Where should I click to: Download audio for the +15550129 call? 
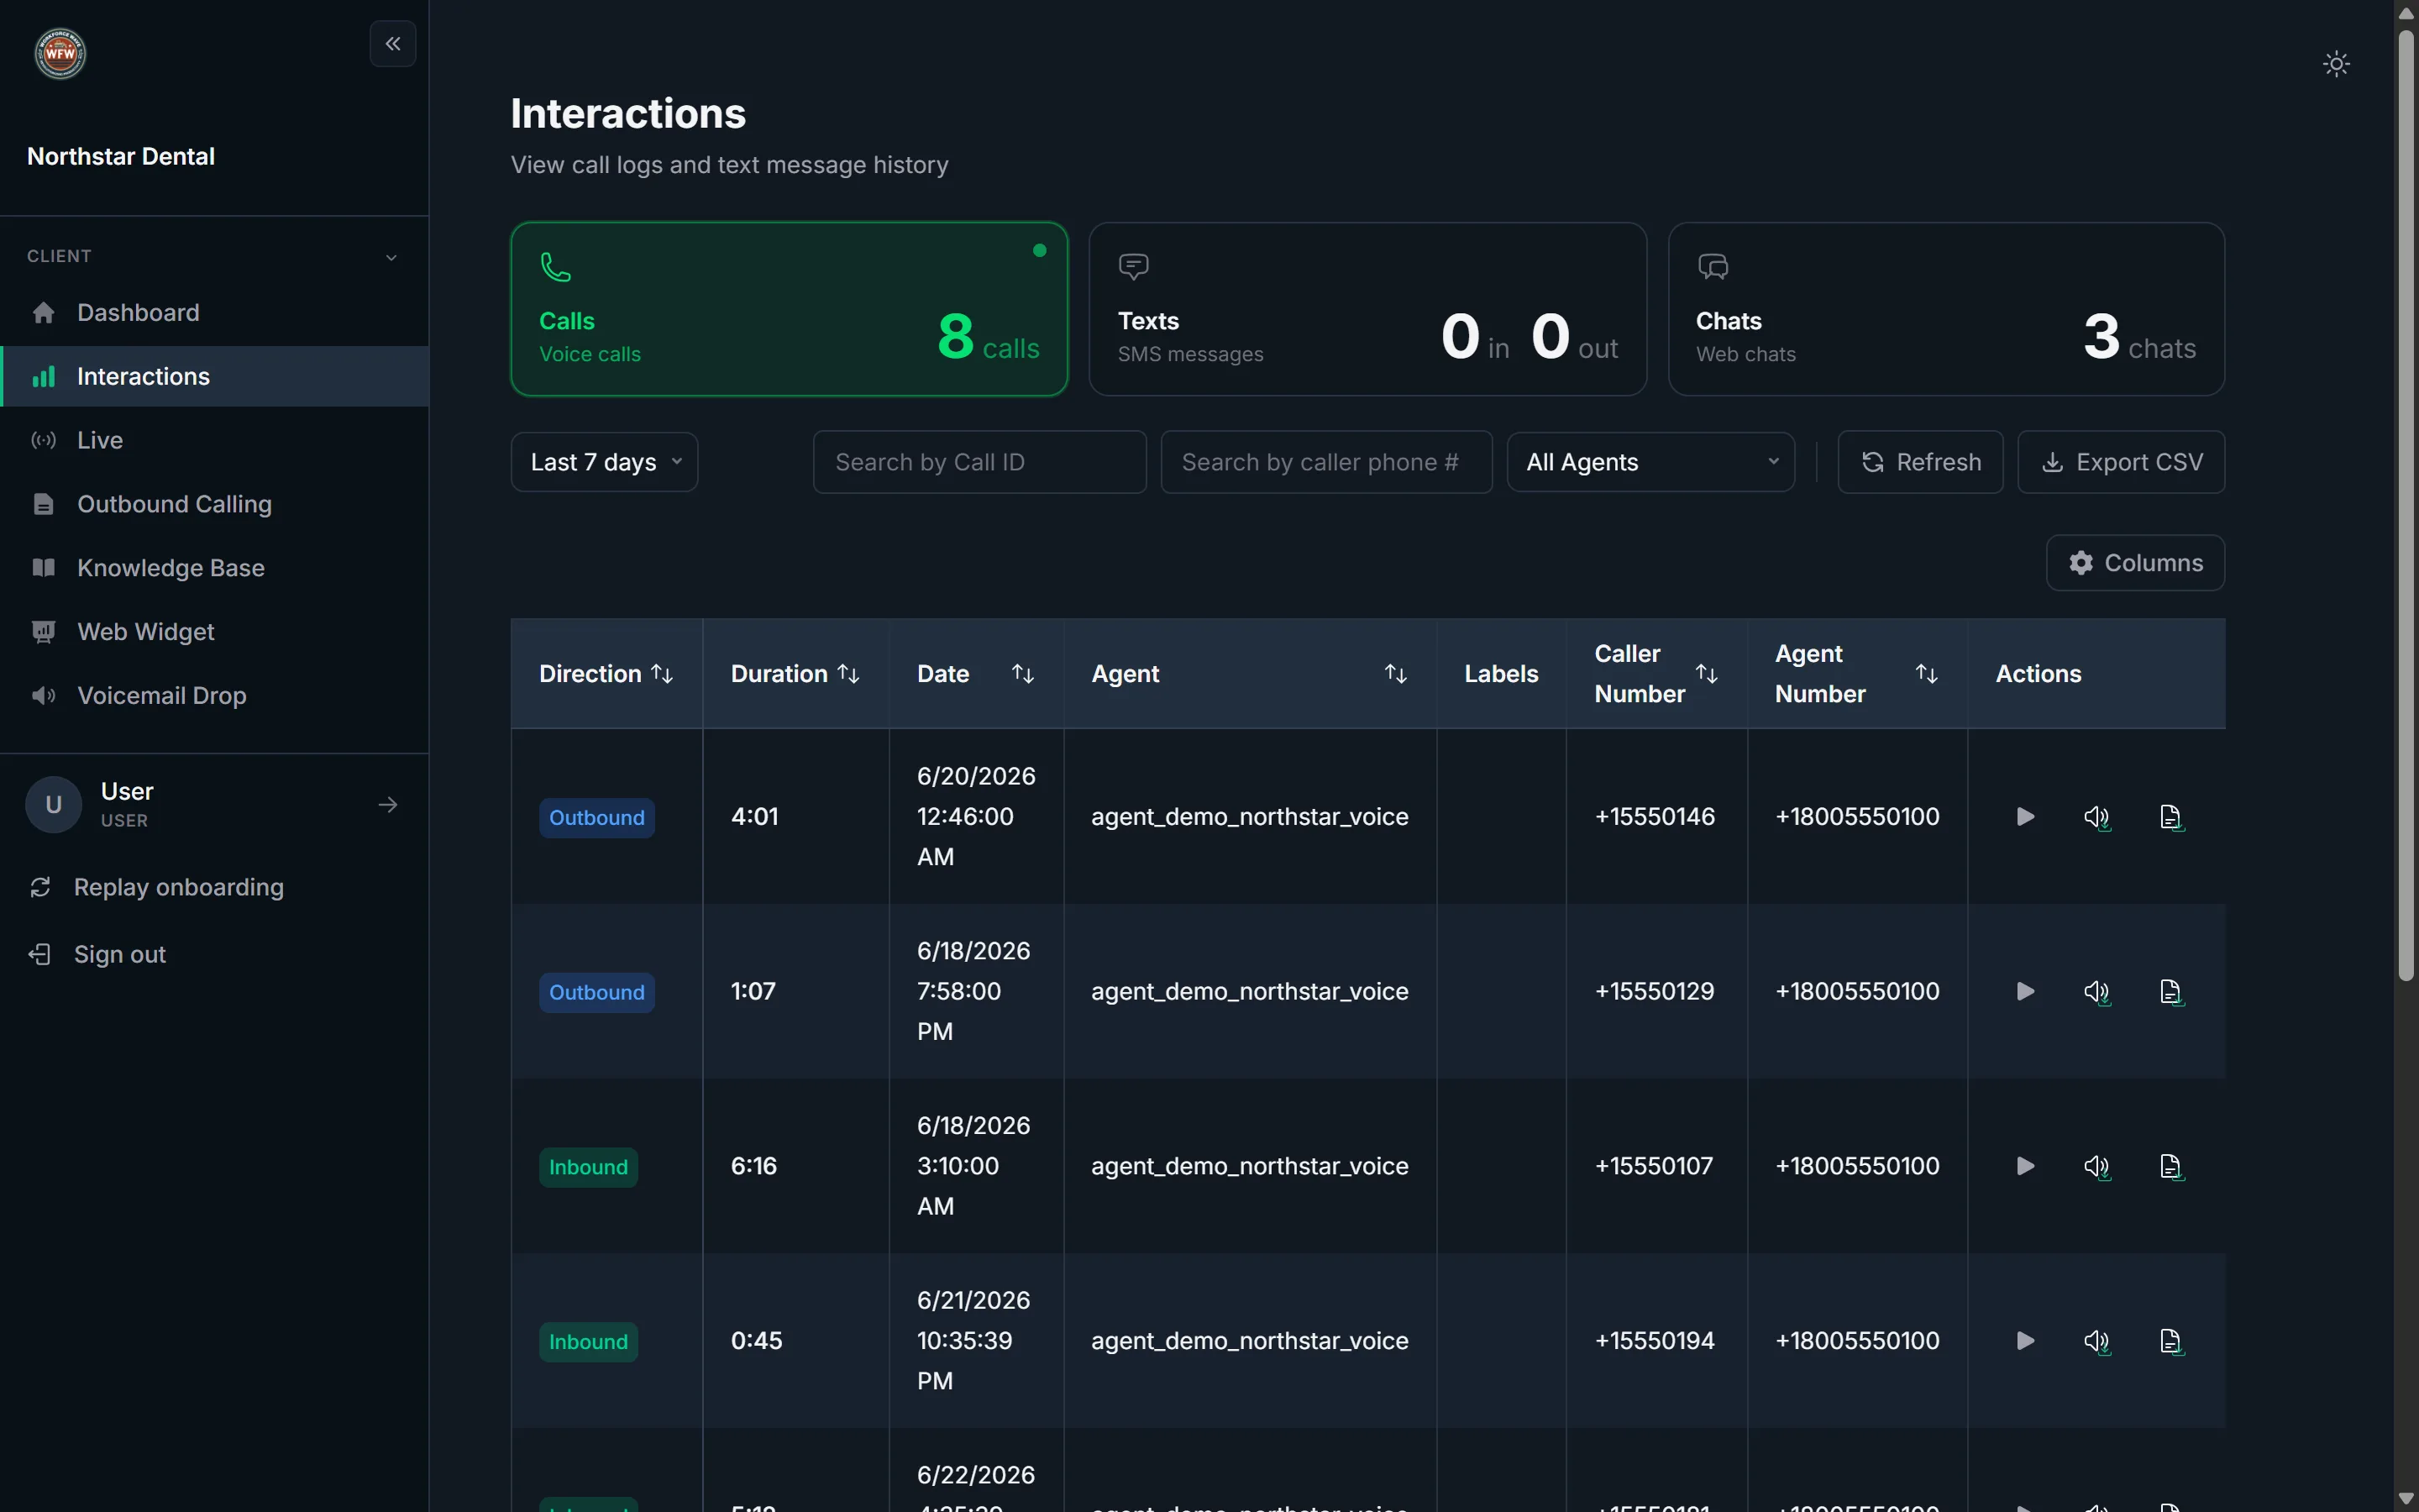[x=2097, y=992]
